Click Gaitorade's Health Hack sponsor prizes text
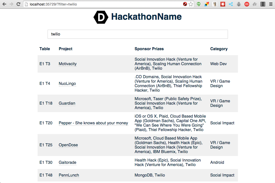The height and width of the screenshot is (183, 275). [168, 162]
